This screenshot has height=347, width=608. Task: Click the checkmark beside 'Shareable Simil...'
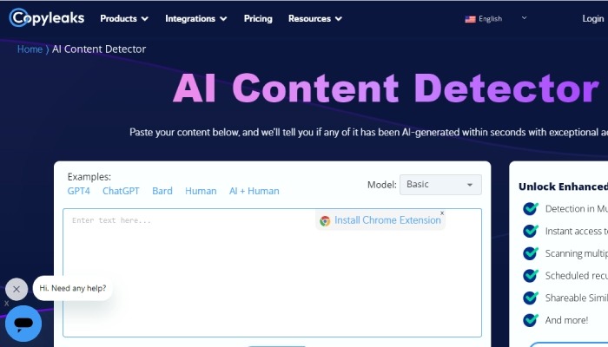click(x=531, y=298)
